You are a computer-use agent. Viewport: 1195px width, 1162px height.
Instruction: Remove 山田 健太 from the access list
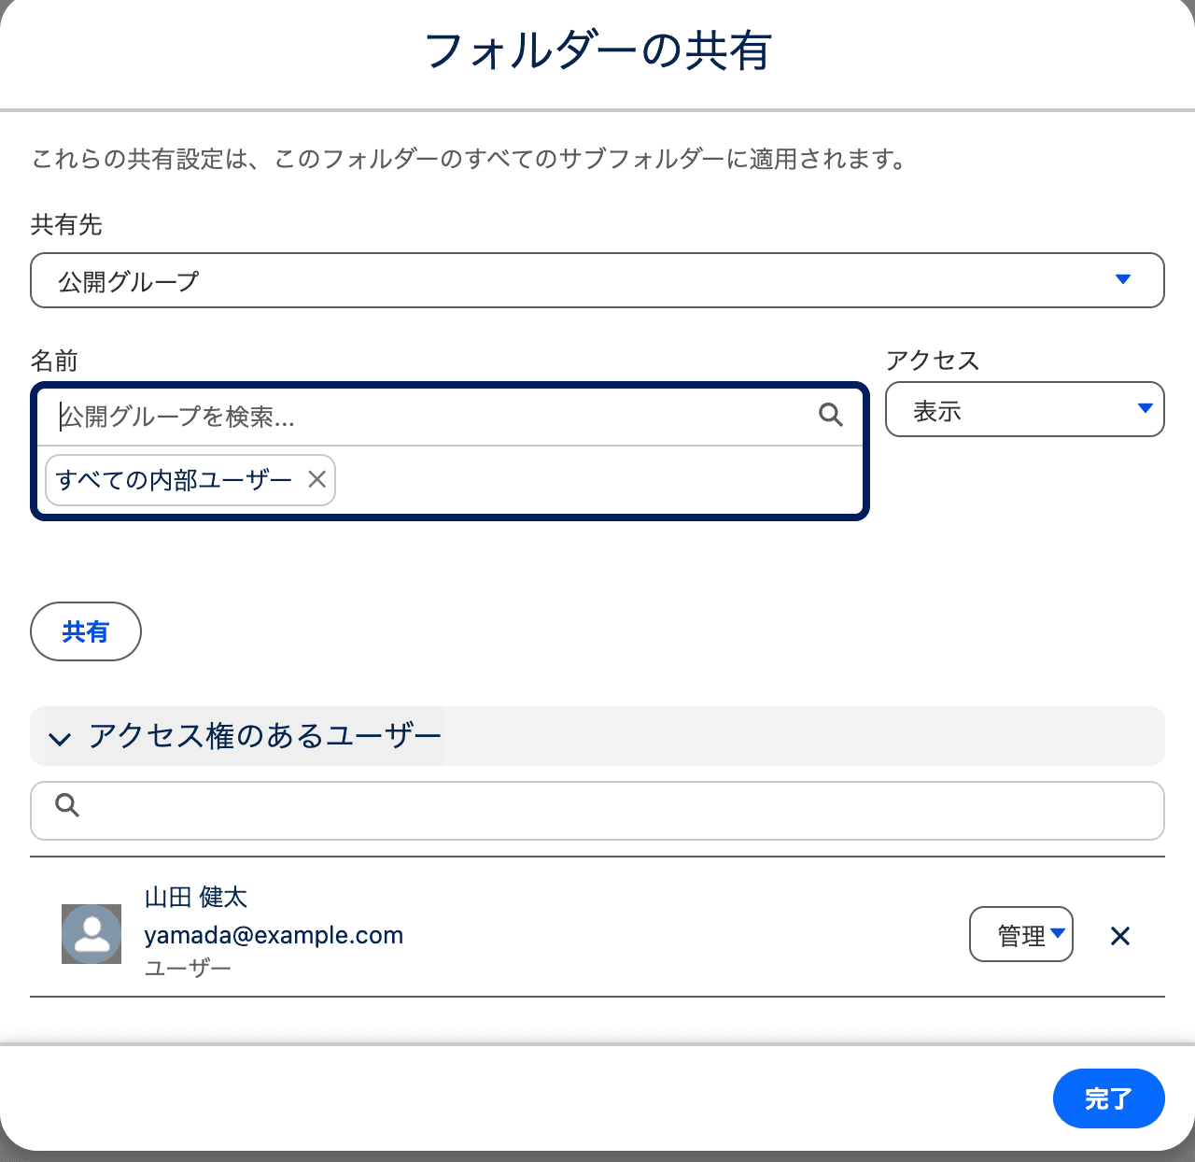pos(1120,936)
